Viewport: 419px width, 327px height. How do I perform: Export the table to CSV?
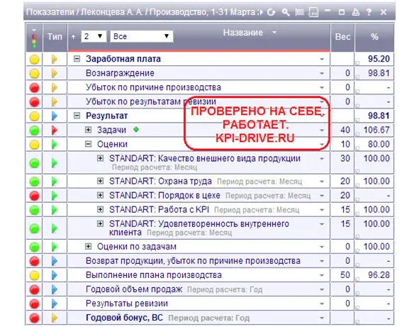point(313,12)
